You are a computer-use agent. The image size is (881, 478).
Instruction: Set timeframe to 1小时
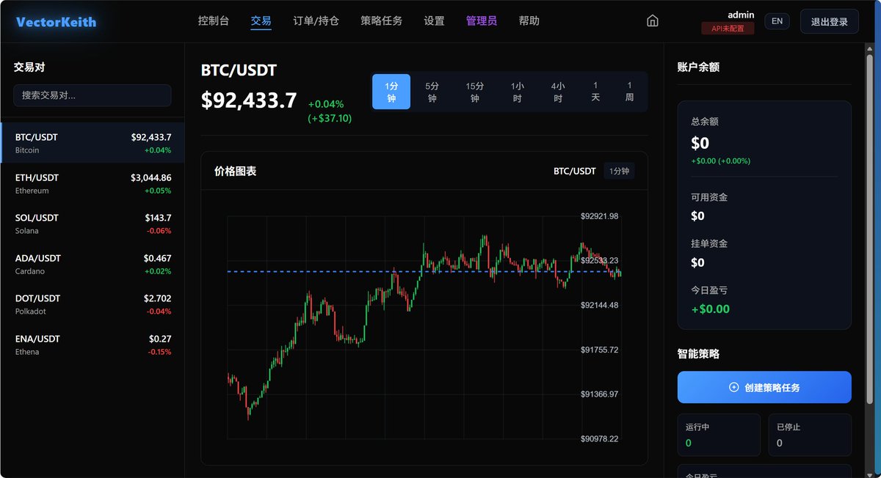click(x=518, y=92)
